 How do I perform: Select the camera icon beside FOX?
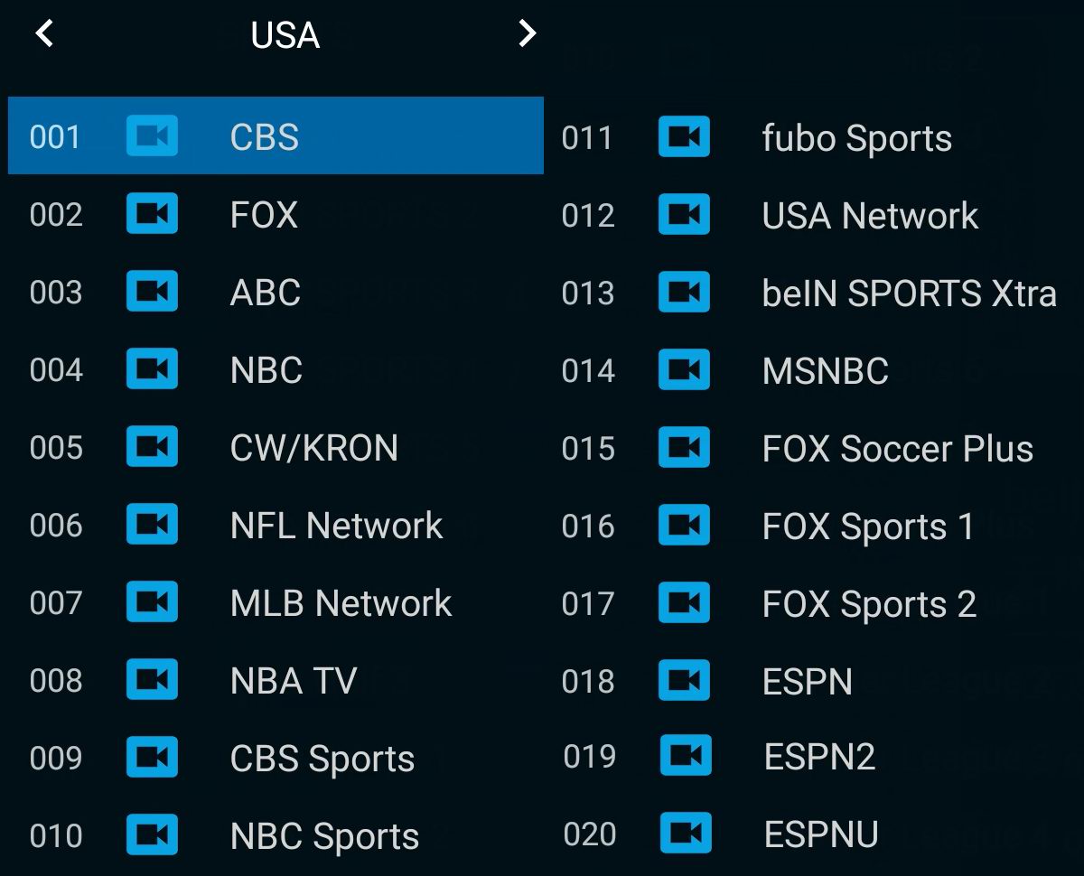(152, 215)
